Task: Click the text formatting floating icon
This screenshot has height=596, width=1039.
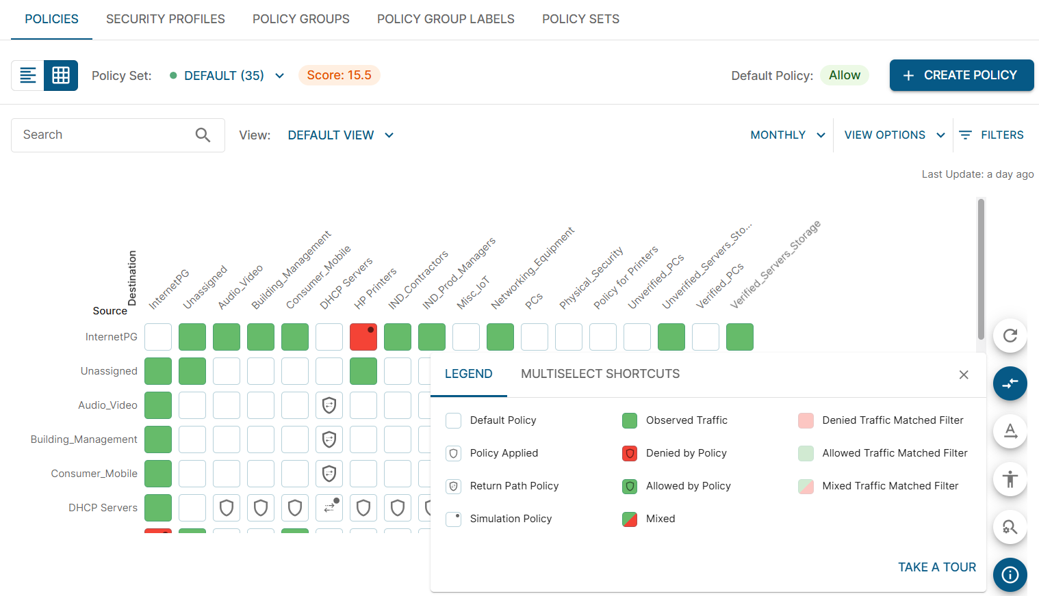Action: pyautogui.click(x=1010, y=431)
